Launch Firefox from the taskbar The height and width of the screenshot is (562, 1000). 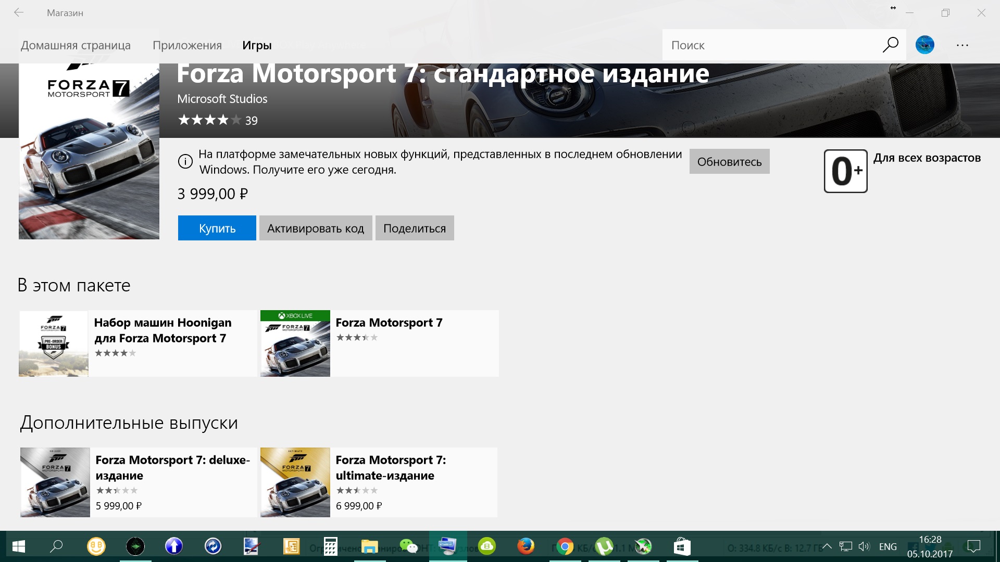526,546
